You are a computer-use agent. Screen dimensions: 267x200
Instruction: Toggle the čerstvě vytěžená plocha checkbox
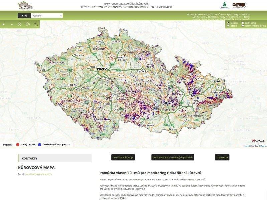pos(243,26)
